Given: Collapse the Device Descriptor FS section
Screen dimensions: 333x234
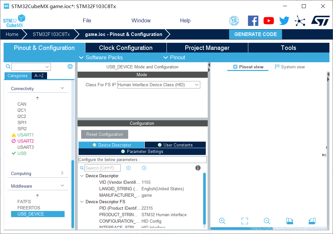Looking at the screenshot, I should coord(82,202).
